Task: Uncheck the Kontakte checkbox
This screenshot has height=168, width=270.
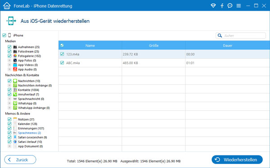Action: [x=9, y=90]
